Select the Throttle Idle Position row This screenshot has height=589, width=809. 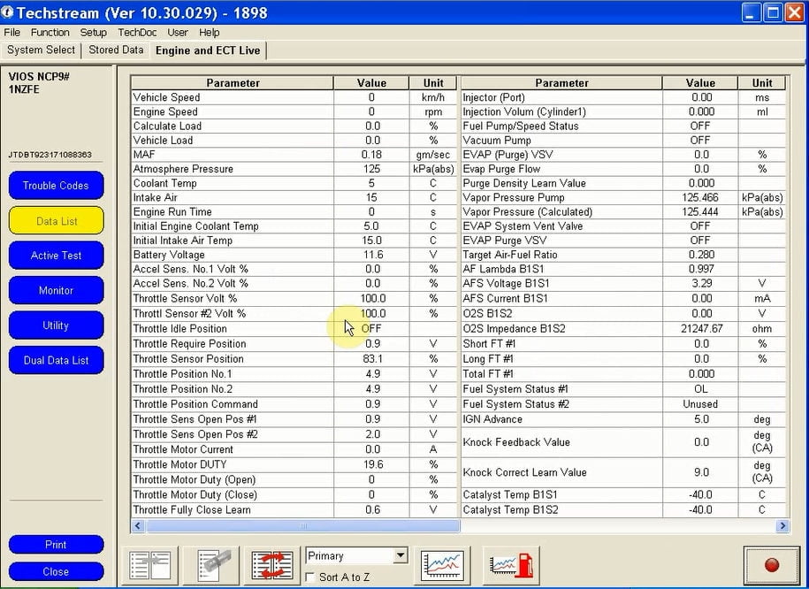(294, 329)
